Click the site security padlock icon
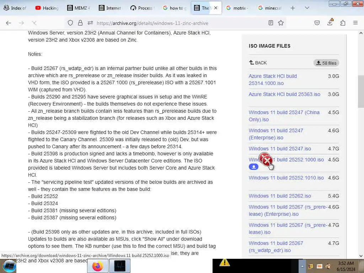The height and width of the screenshot is (273, 364). [80, 23]
